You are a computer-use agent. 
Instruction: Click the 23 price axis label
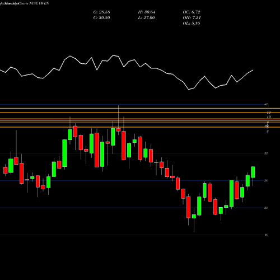pyautogui.click(x=266, y=208)
